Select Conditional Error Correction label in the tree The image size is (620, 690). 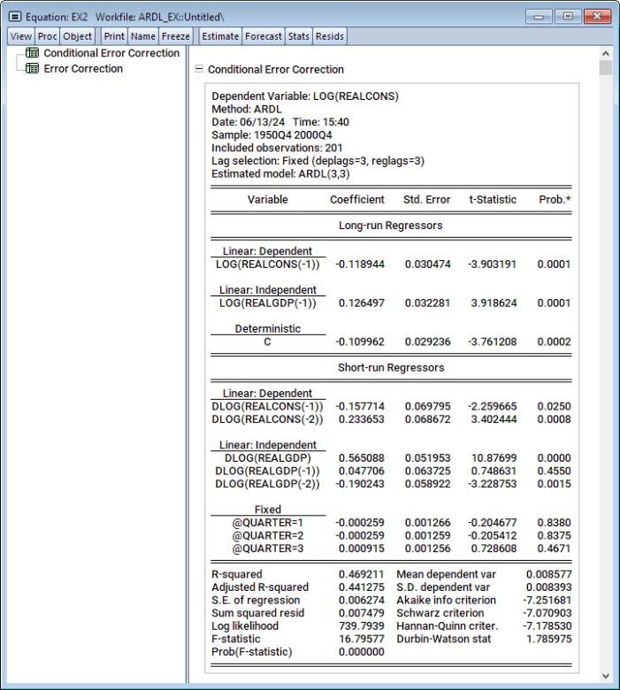coord(111,54)
